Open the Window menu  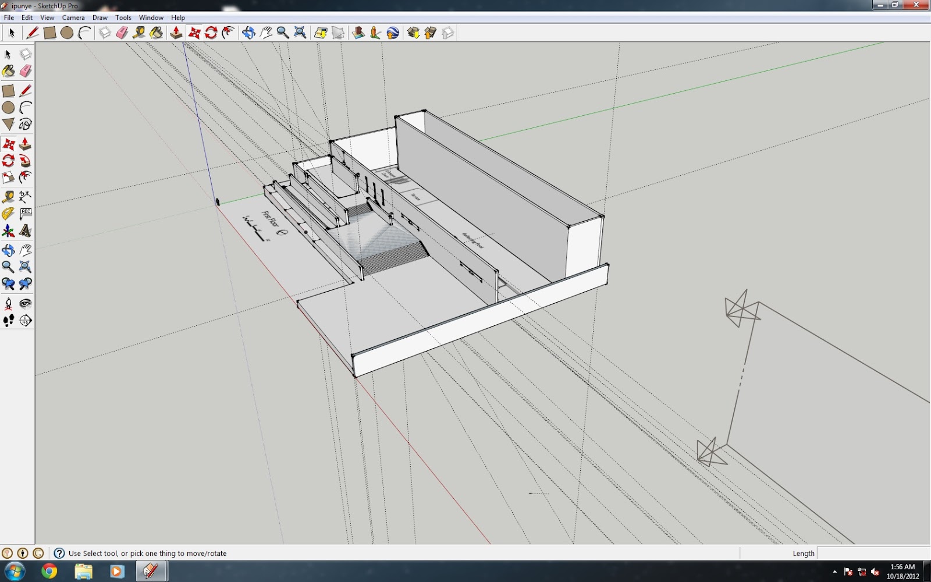(151, 17)
